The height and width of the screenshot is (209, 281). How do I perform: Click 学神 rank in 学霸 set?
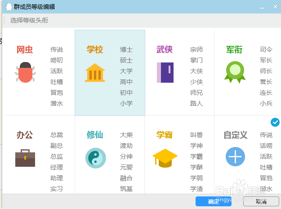click(x=196, y=146)
